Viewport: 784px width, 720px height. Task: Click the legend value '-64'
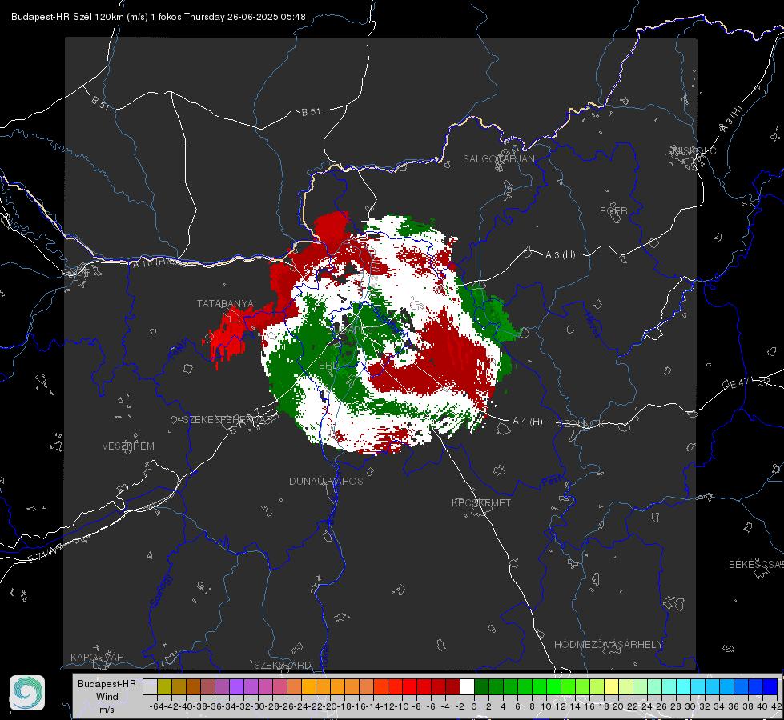pyautogui.click(x=156, y=706)
